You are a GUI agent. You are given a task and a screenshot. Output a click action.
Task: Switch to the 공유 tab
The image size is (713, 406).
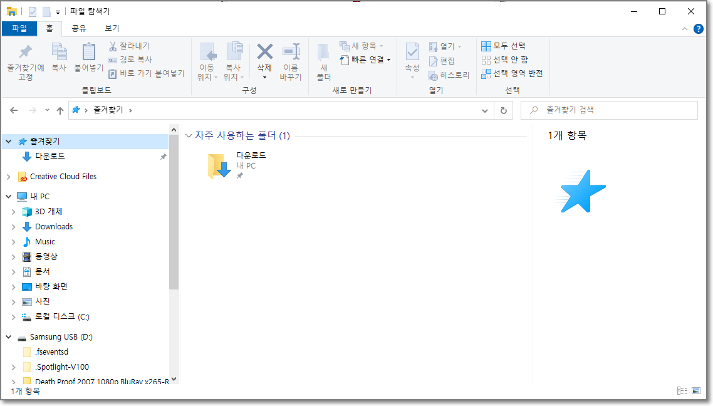click(79, 28)
